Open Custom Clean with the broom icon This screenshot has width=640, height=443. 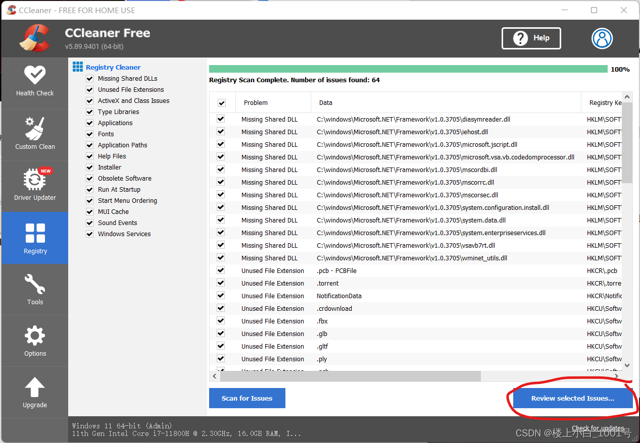point(35,135)
